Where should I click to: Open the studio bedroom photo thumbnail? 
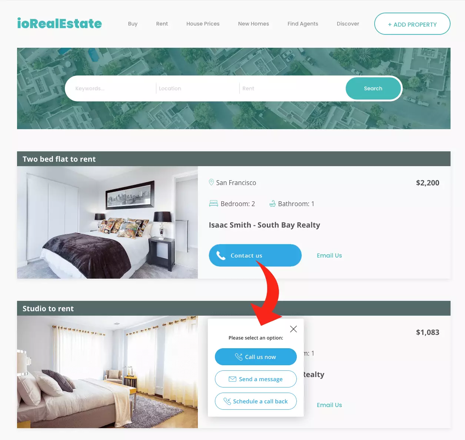[x=107, y=372]
